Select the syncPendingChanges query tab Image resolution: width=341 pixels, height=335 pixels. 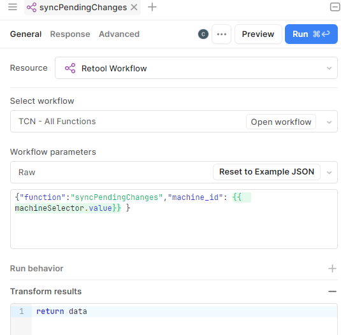click(x=82, y=8)
